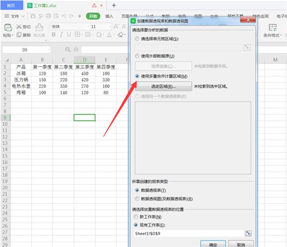Viewport: 287px width, 247px height.
Task: Open the 文件 menu dropdown arrow
Action: (x=23, y=16)
